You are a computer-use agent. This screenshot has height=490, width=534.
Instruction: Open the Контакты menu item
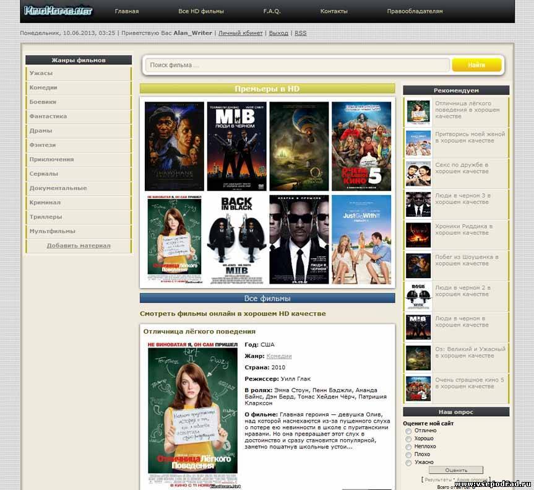coord(334,11)
